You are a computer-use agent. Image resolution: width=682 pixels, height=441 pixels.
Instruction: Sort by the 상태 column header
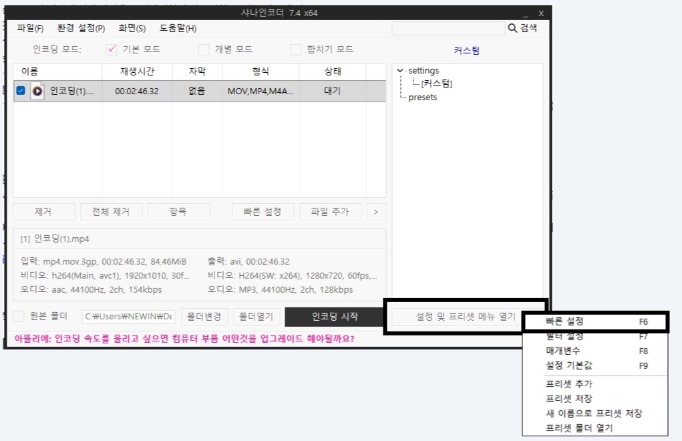(x=333, y=71)
